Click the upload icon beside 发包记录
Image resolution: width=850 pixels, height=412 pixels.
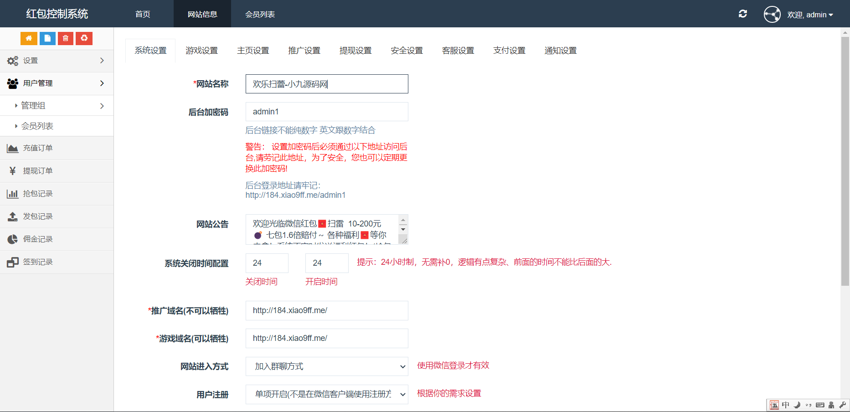(13, 216)
